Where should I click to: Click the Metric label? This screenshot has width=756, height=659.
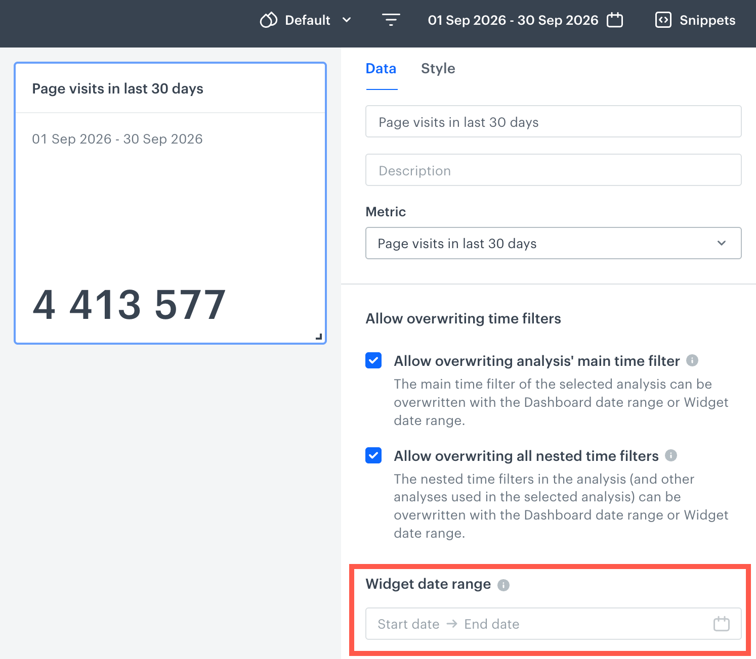click(386, 212)
